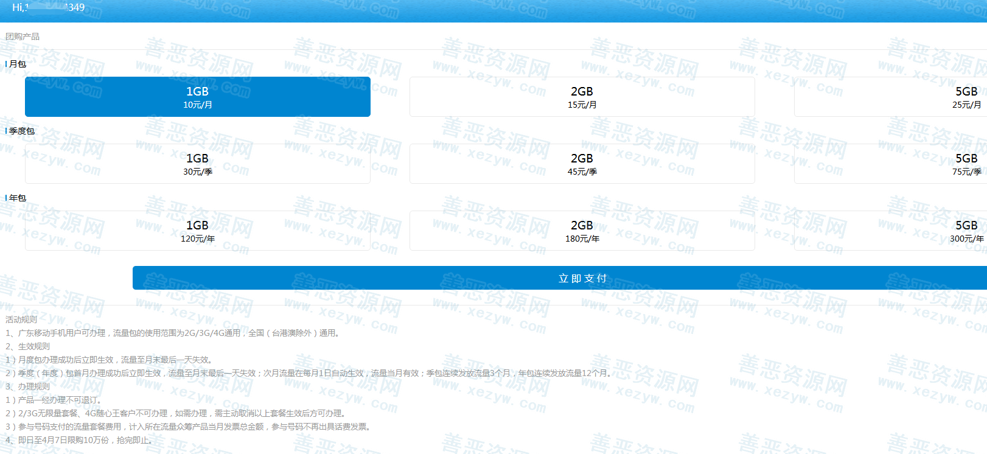Viewport: 987px width, 454px height.
Task: Click the 月包 category label
Action: (x=17, y=64)
